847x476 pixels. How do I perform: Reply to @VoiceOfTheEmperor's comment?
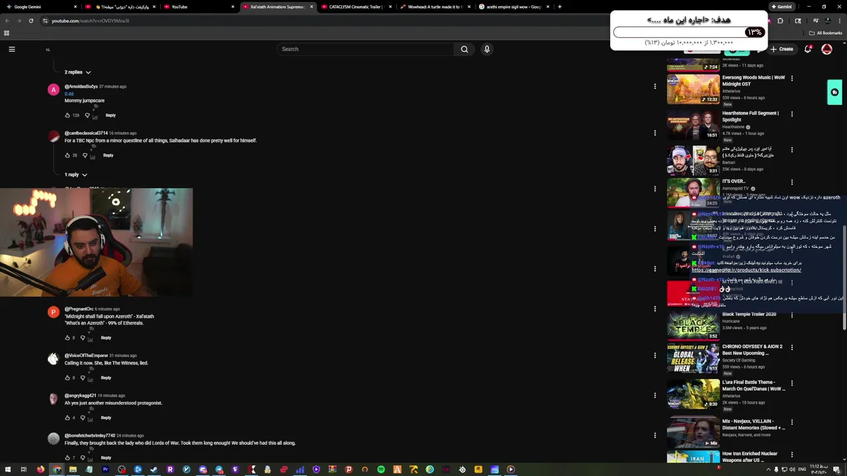106,378
